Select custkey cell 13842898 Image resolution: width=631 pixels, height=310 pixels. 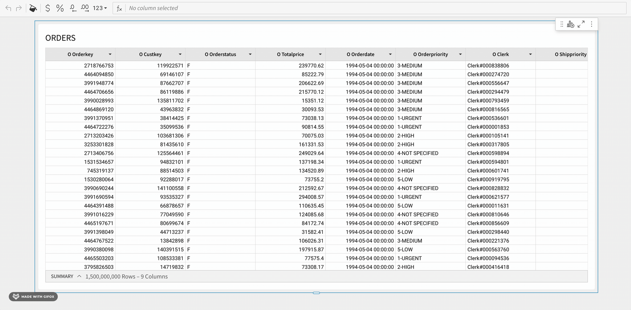point(150,241)
